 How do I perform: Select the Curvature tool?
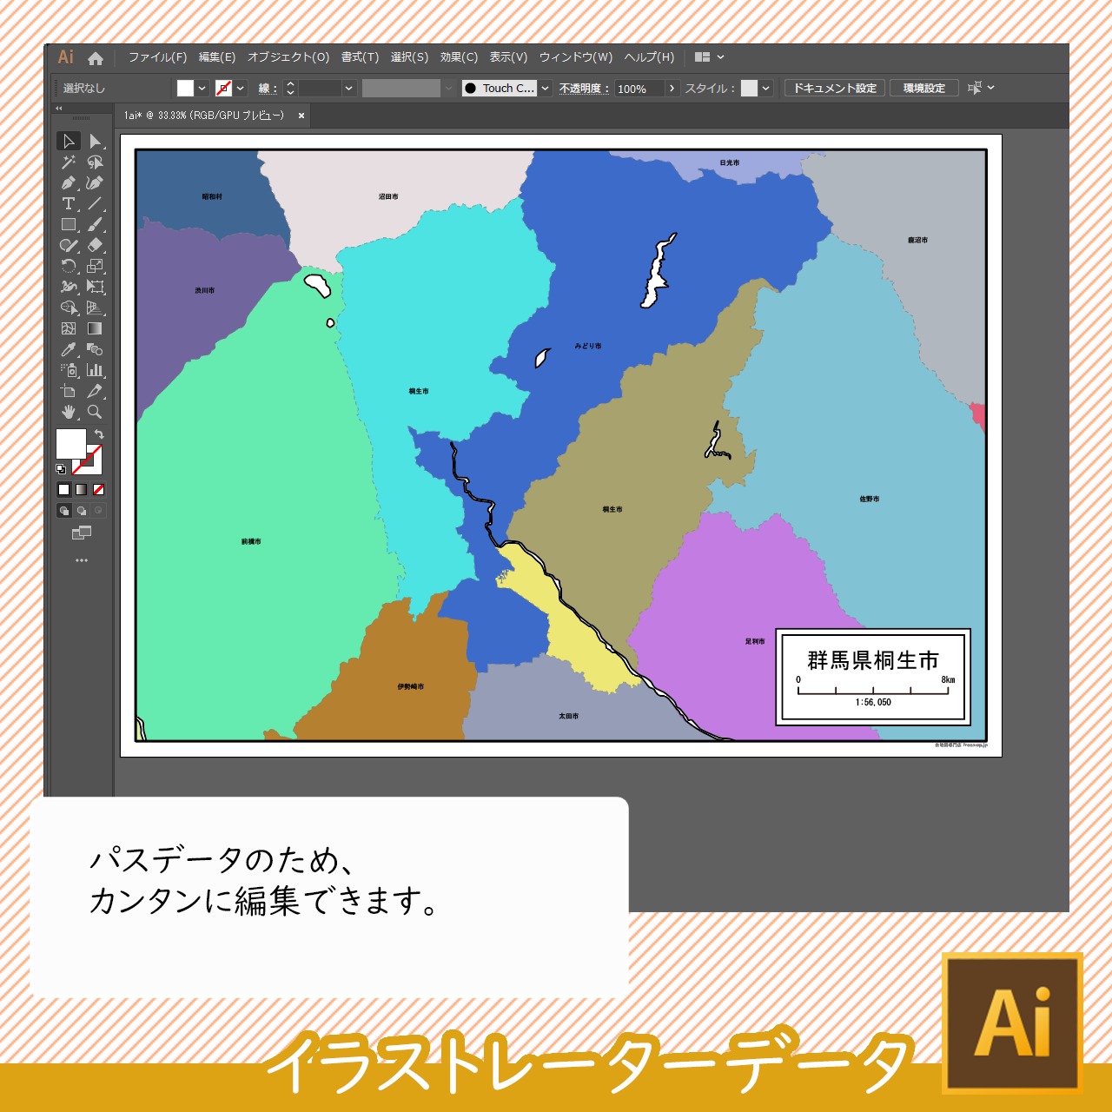[96, 182]
